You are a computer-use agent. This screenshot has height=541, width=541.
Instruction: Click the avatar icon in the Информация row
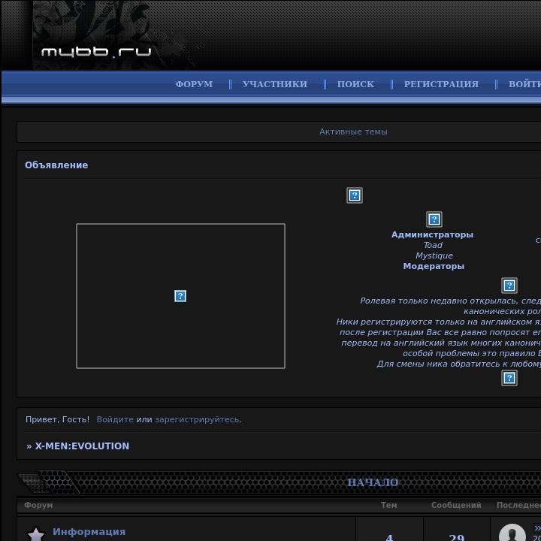pyautogui.click(x=512, y=533)
